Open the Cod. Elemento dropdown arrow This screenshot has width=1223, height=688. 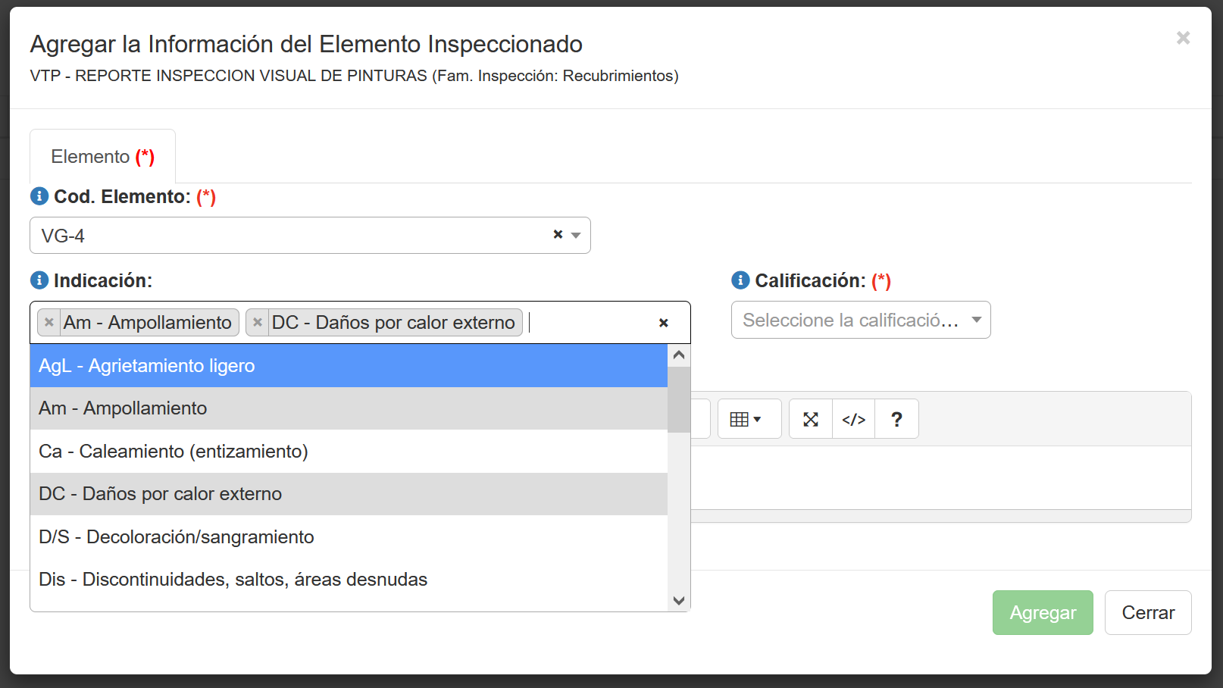(576, 236)
